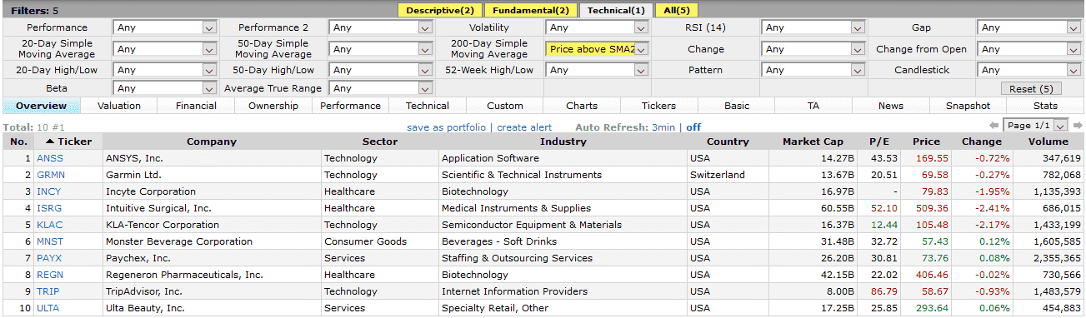
Task: Click the previous page arrow icon
Action: point(993,126)
